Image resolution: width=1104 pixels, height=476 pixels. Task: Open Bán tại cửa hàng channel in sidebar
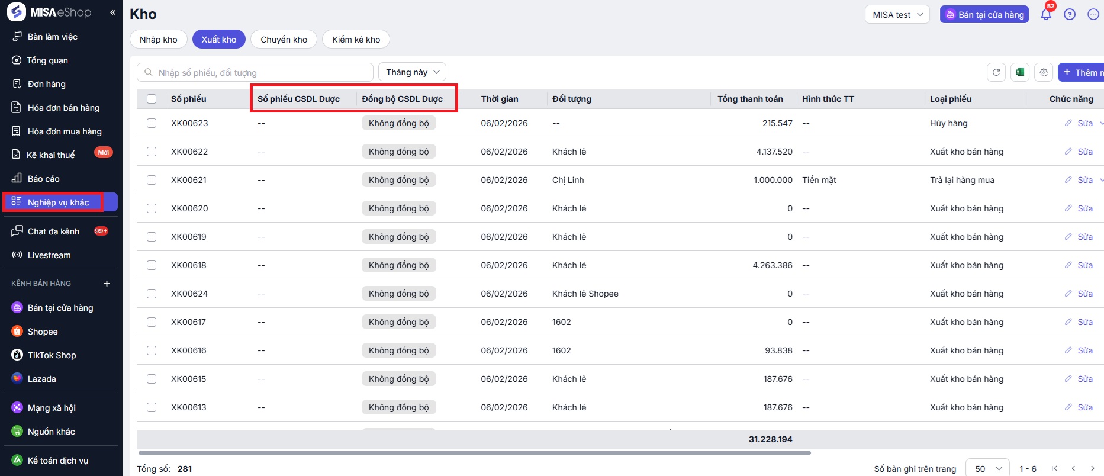point(61,308)
